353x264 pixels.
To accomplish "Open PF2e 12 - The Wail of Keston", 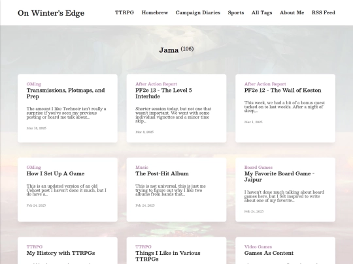I will [x=283, y=90].
